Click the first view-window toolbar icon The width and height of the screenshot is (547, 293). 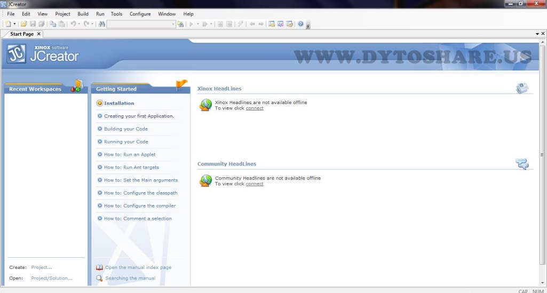pyautogui.click(x=272, y=24)
